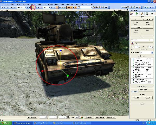This screenshot has height=125, width=156.
Task: Toggle the highlighted angle snap icon
Action: coord(75,8)
